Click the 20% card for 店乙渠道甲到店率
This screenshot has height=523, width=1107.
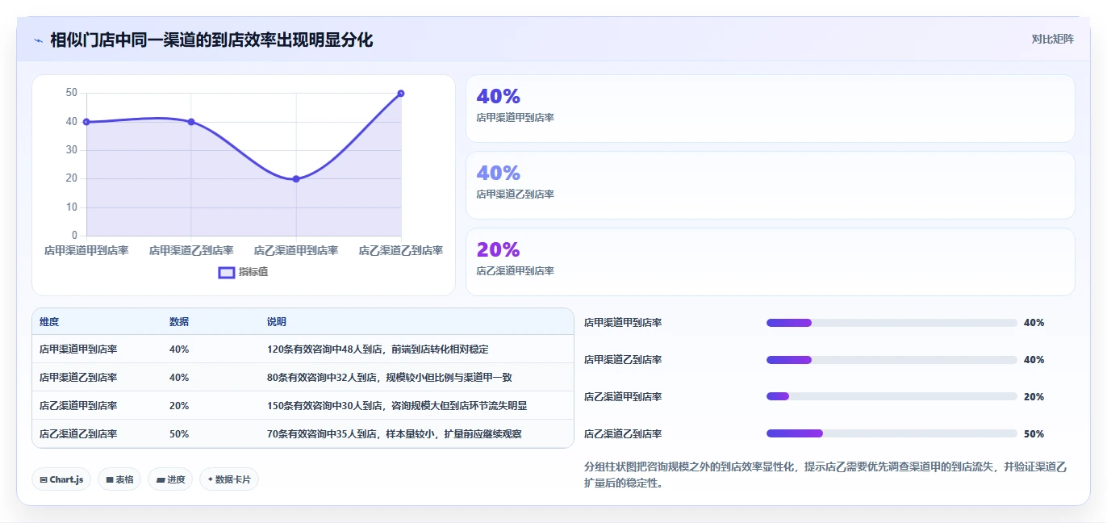pos(771,262)
